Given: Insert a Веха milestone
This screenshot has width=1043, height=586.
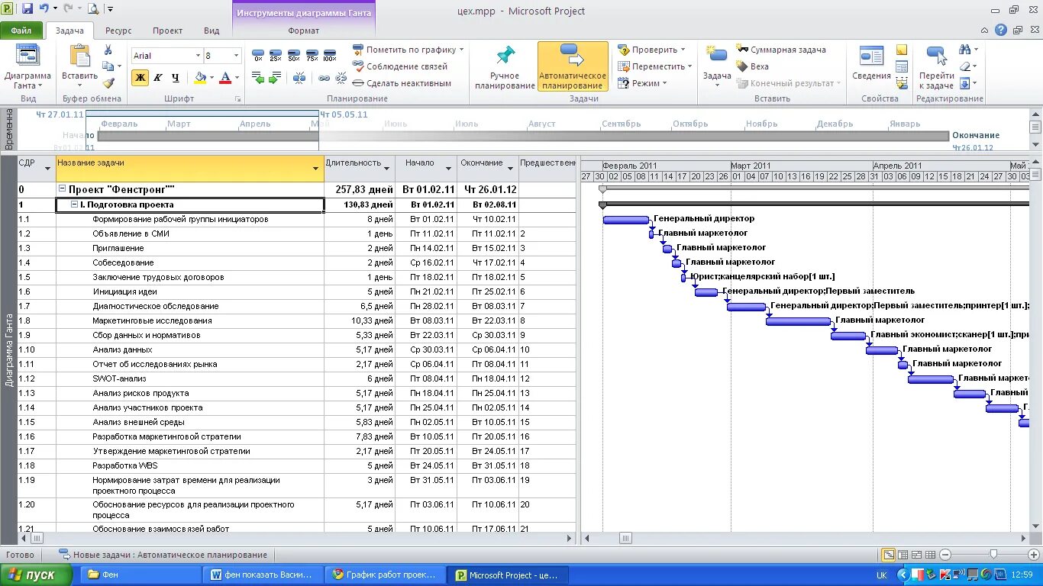Looking at the screenshot, I should (752, 66).
